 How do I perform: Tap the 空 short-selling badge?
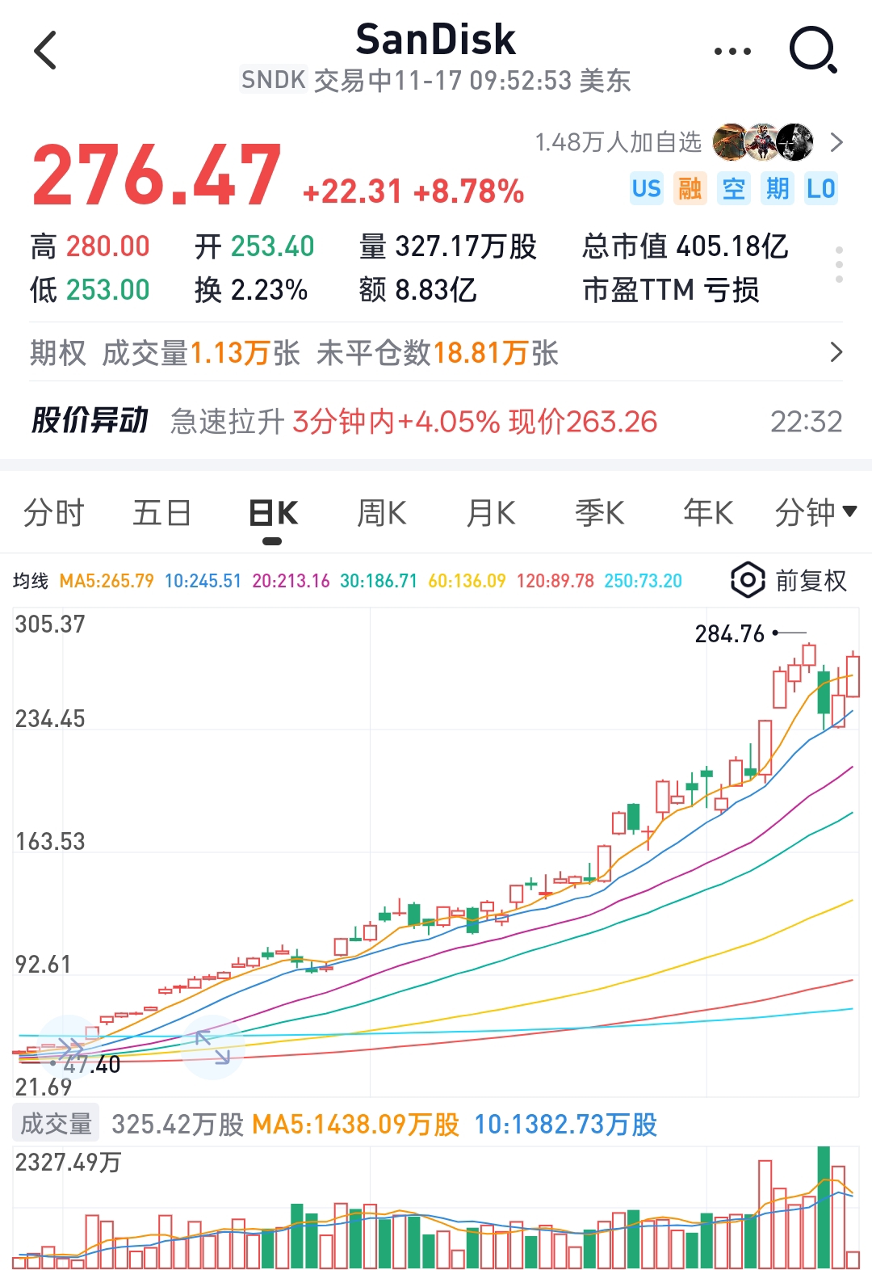(x=733, y=189)
